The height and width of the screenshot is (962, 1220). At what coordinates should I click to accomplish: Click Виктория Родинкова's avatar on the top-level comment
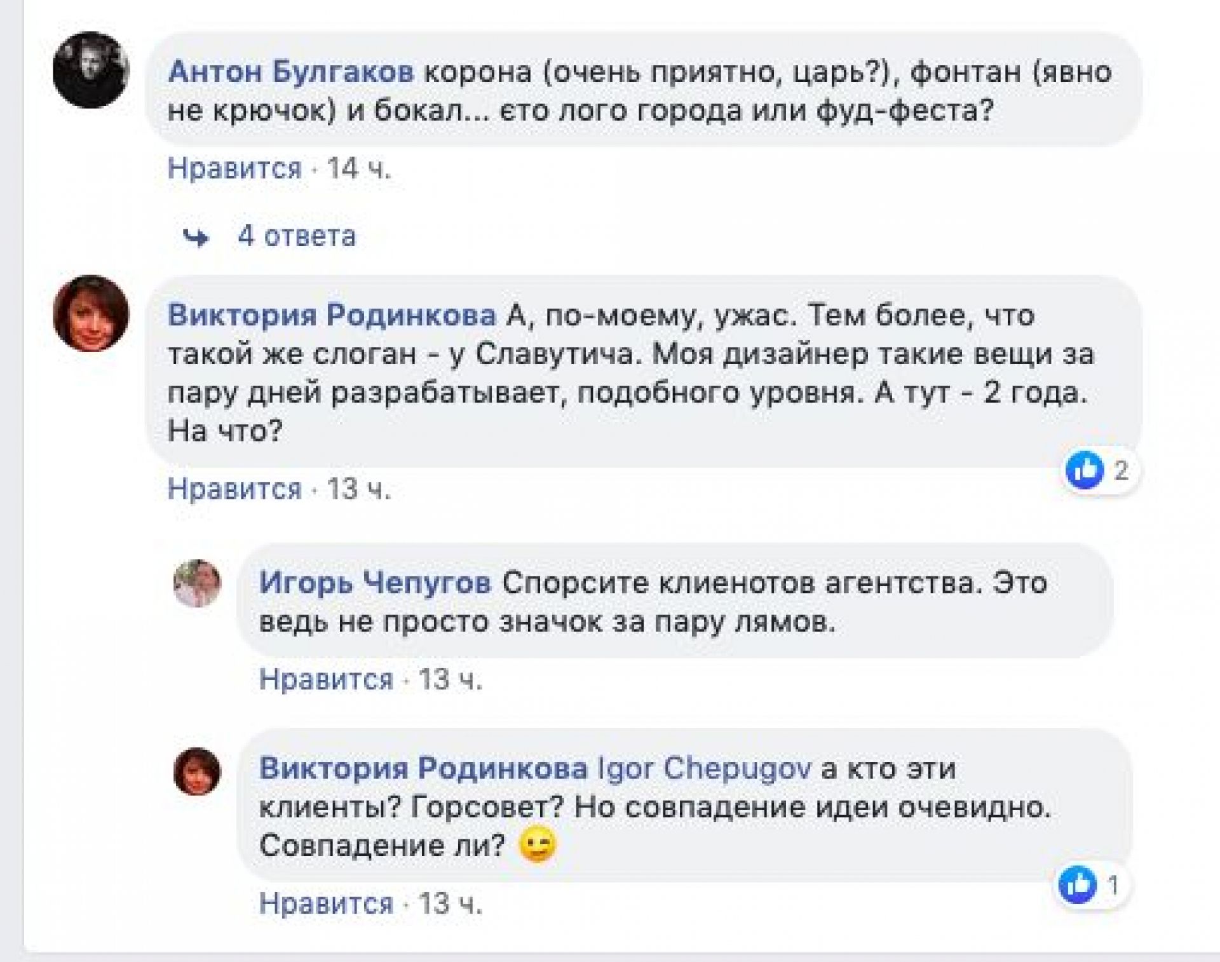coord(91,313)
